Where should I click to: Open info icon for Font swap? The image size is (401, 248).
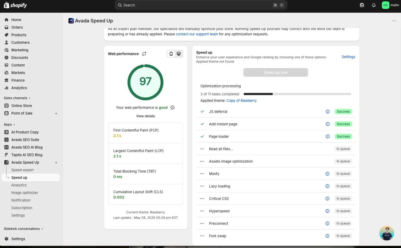(327, 236)
